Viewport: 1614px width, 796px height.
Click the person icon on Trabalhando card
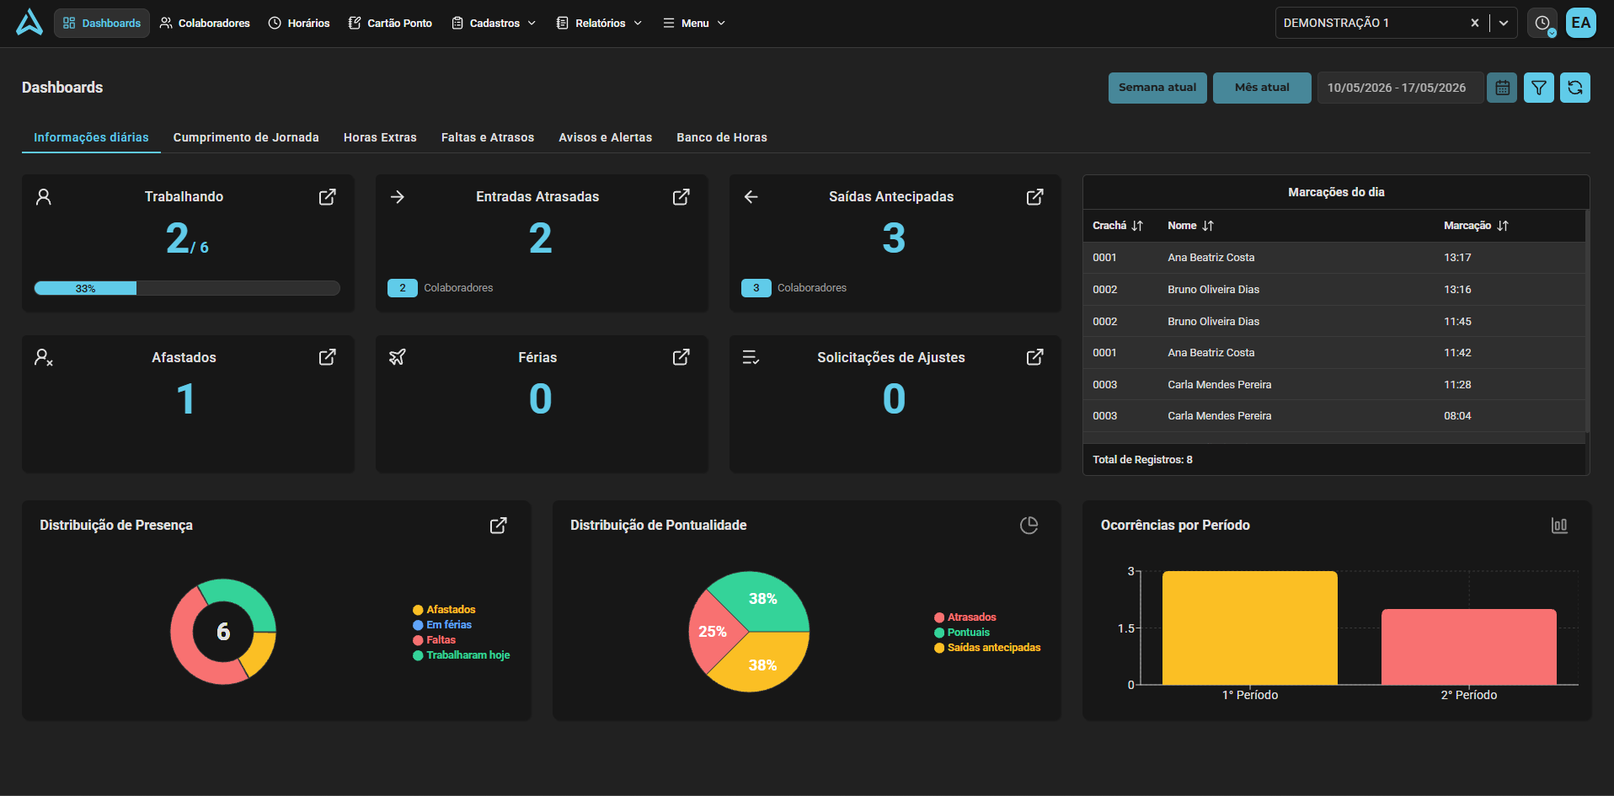pyautogui.click(x=44, y=197)
